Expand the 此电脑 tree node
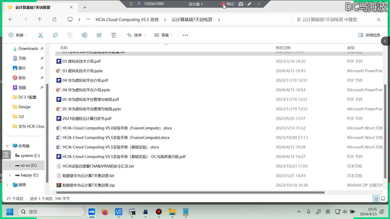The image size is (390, 219). click(x=7, y=146)
